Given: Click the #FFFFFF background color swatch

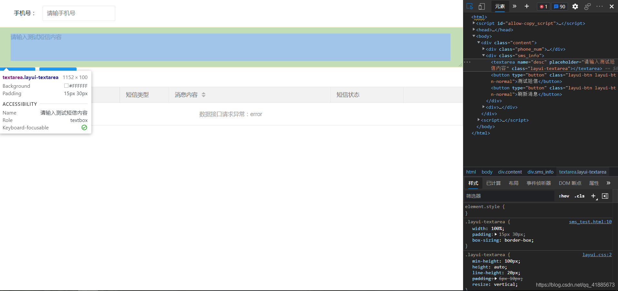Looking at the screenshot, I should (66, 86).
